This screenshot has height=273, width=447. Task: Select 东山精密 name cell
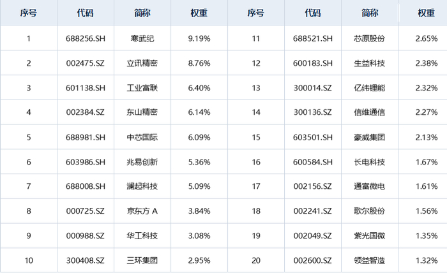tap(142, 112)
